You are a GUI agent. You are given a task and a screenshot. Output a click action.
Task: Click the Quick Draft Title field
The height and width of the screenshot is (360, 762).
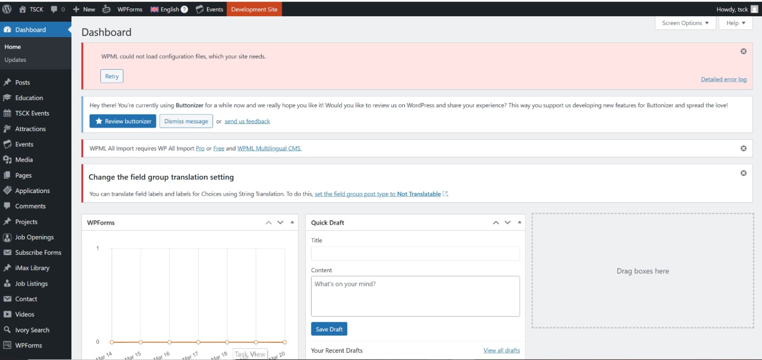[x=415, y=253]
